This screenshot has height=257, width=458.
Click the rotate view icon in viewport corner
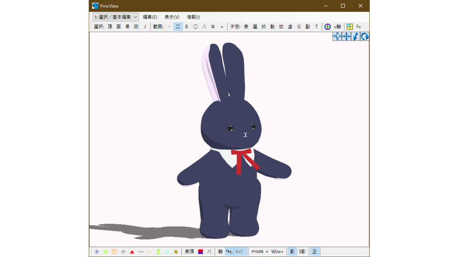pos(364,37)
